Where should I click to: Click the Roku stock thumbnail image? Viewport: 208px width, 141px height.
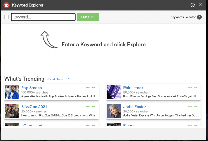tap(114, 92)
